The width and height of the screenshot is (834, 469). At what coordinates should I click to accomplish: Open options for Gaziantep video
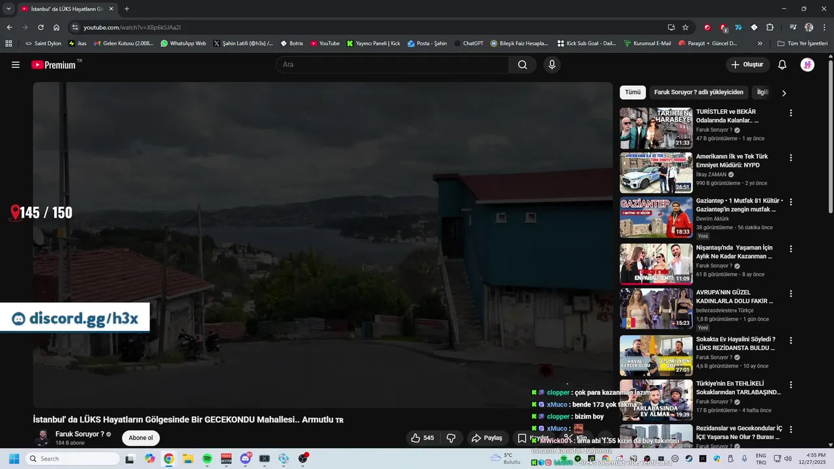[x=791, y=202]
